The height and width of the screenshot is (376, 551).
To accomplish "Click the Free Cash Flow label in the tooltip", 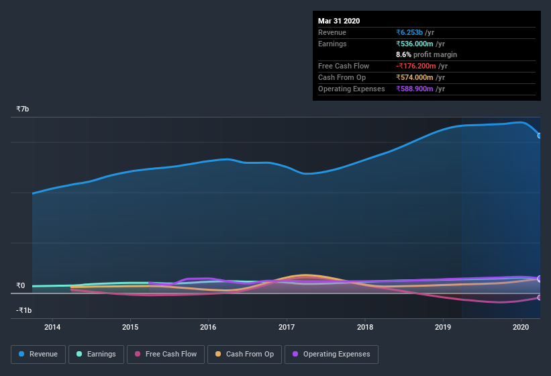I will tap(344, 66).
